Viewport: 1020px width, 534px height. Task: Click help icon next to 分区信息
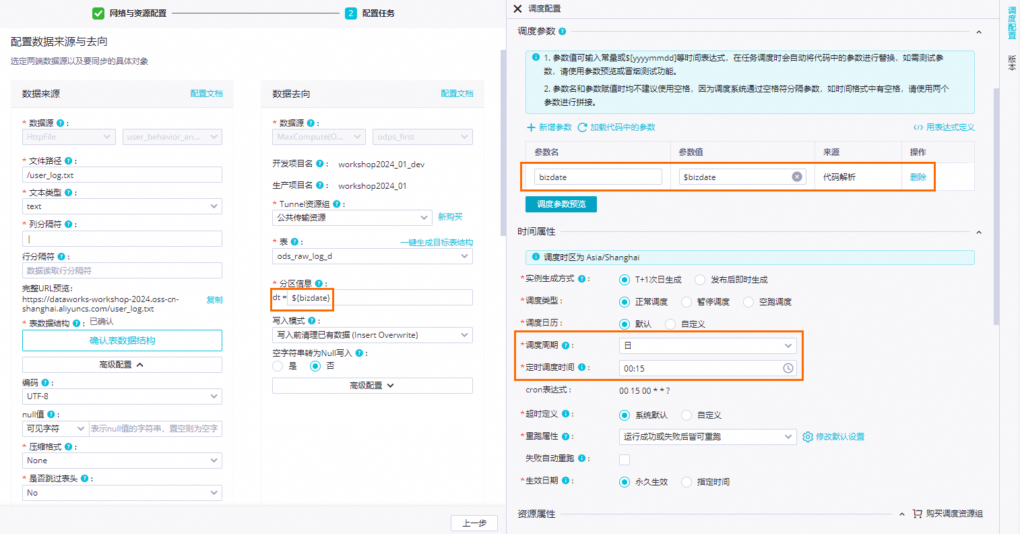click(319, 284)
